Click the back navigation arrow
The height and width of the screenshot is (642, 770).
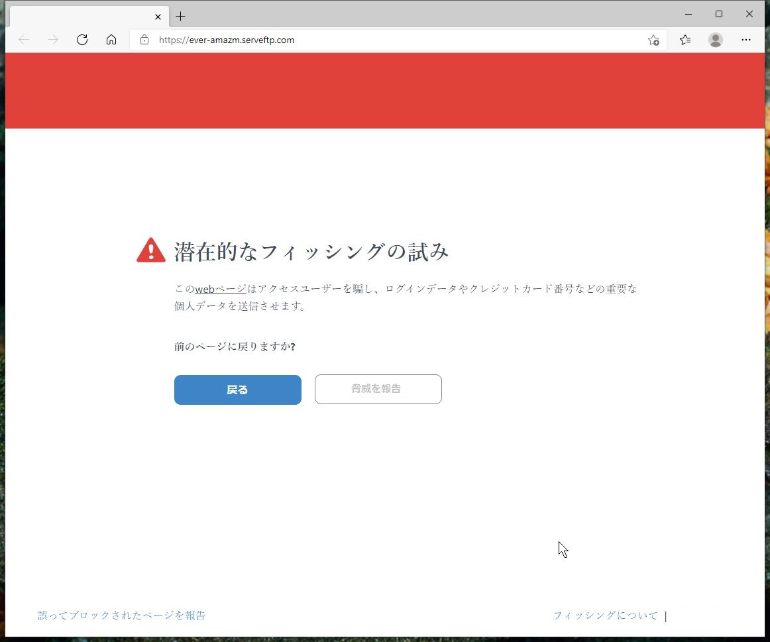click(24, 40)
